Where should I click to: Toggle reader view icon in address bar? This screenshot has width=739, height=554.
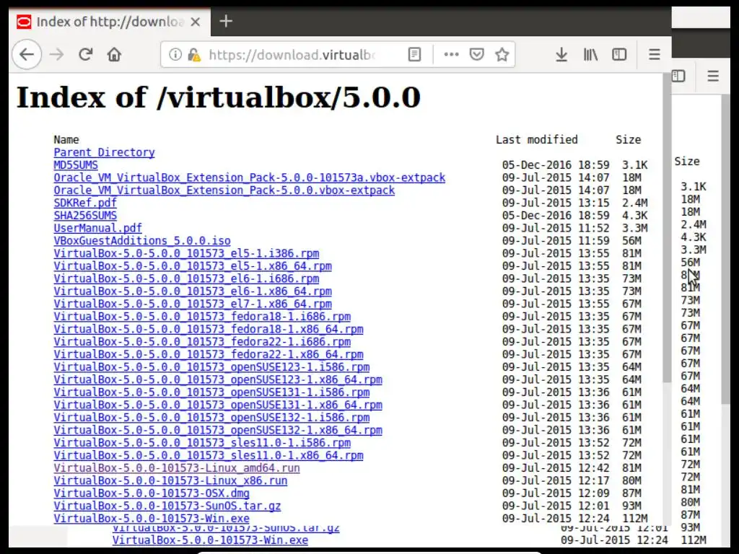pos(414,55)
